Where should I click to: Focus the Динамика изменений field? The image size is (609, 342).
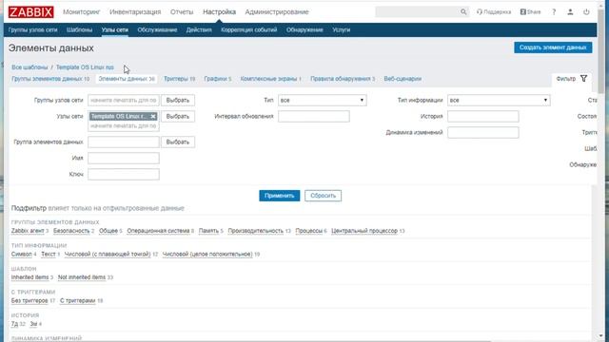click(483, 133)
